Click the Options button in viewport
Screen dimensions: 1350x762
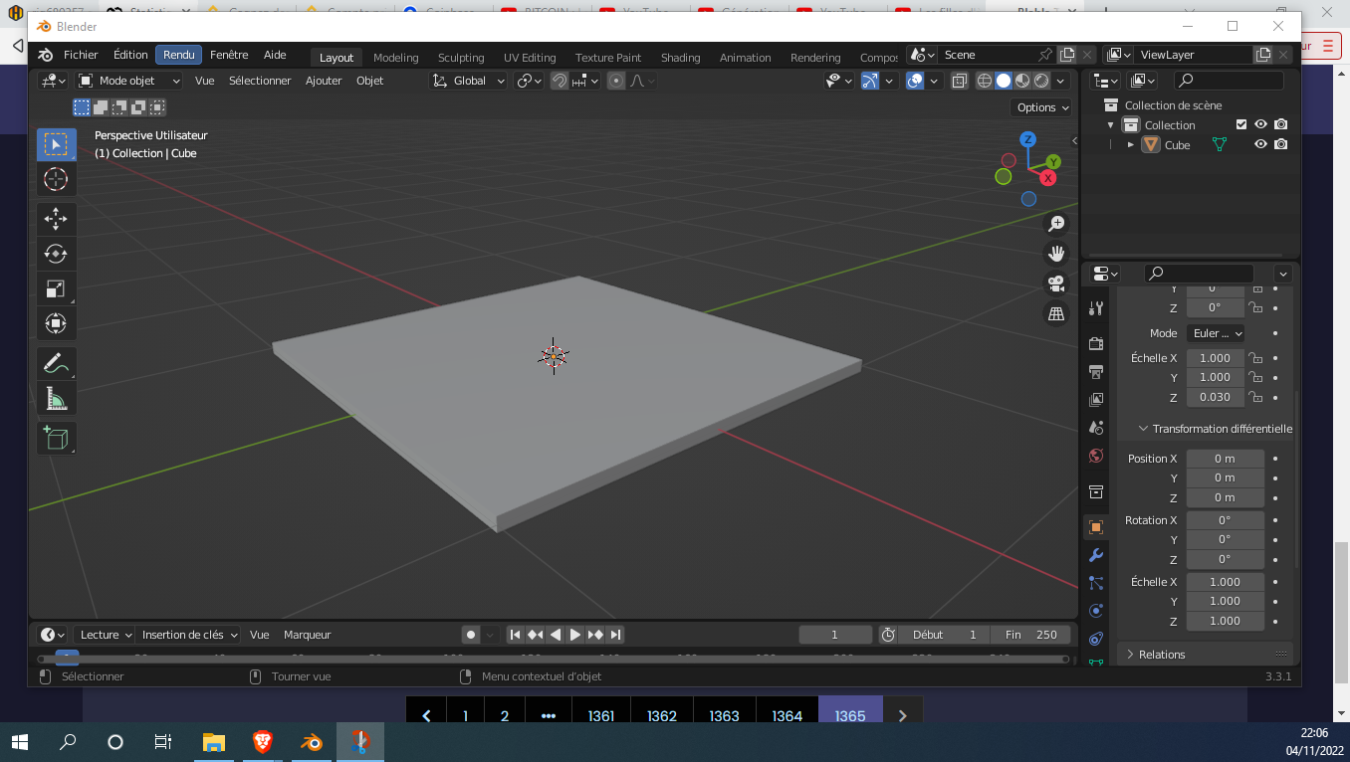pos(1041,107)
